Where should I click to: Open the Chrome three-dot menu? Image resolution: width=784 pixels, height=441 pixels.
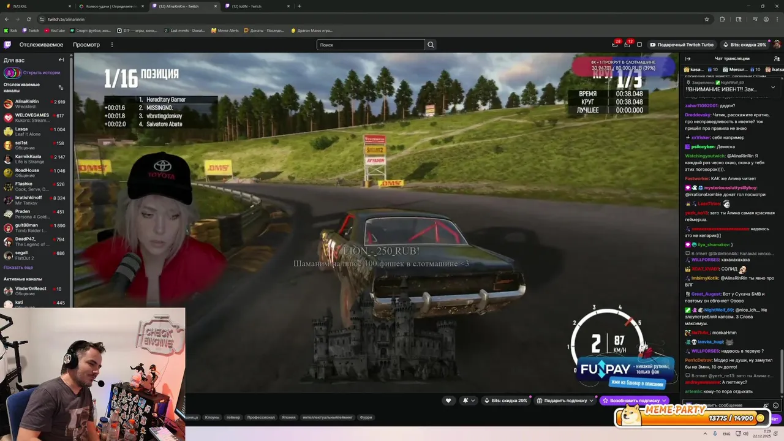coord(777,19)
